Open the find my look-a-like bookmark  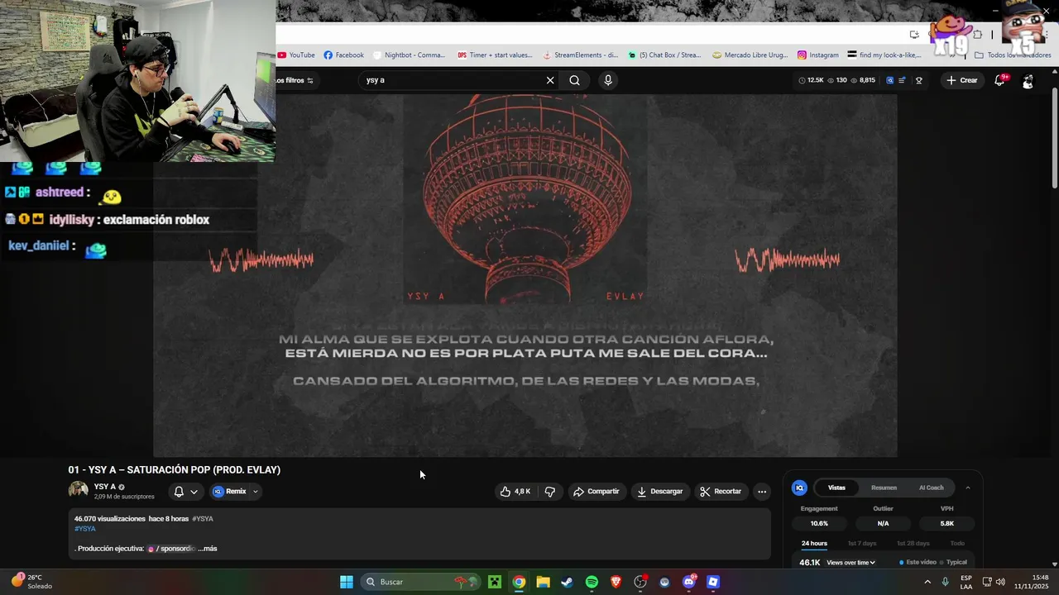pos(884,55)
